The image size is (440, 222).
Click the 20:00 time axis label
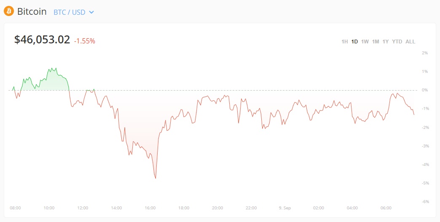pyautogui.click(x=217, y=208)
